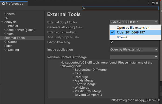
Task: Click the External Tools heading
Action: tap(64, 14)
